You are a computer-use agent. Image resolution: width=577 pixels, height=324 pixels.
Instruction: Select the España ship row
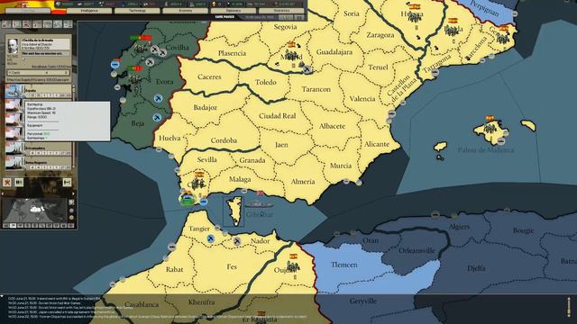[38, 92]
